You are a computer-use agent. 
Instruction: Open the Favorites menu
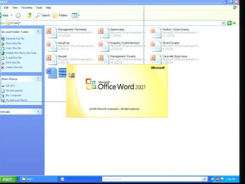(x=27, y=8)
